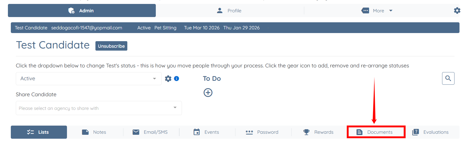474x145 pixels.
Task: Click the Evaluations question mark icon
Action: click(x=415, y=132)
